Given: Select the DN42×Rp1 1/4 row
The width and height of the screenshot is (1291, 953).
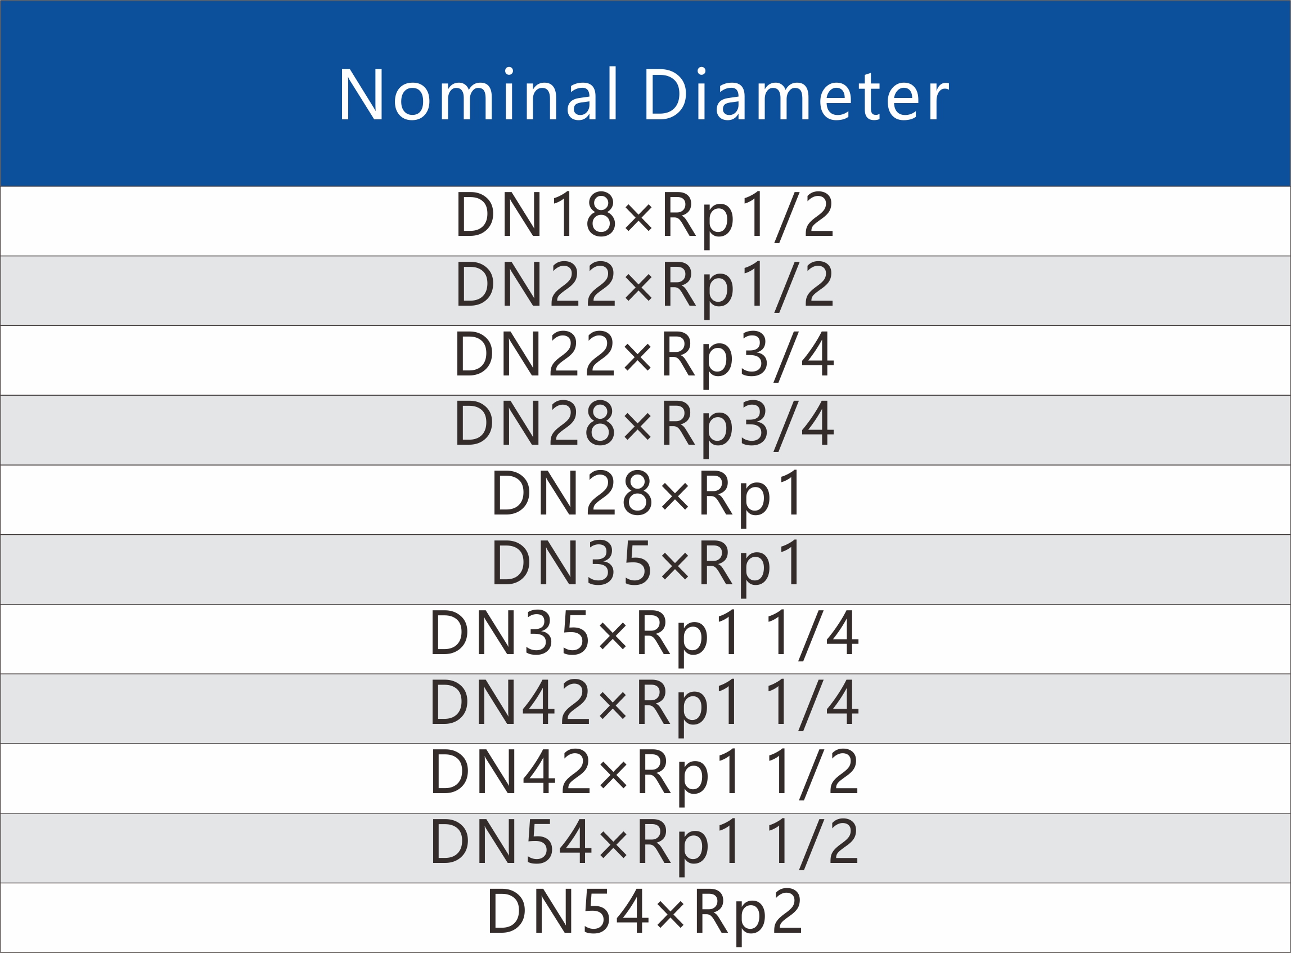Looking at the screenshot, I should 646,709.
